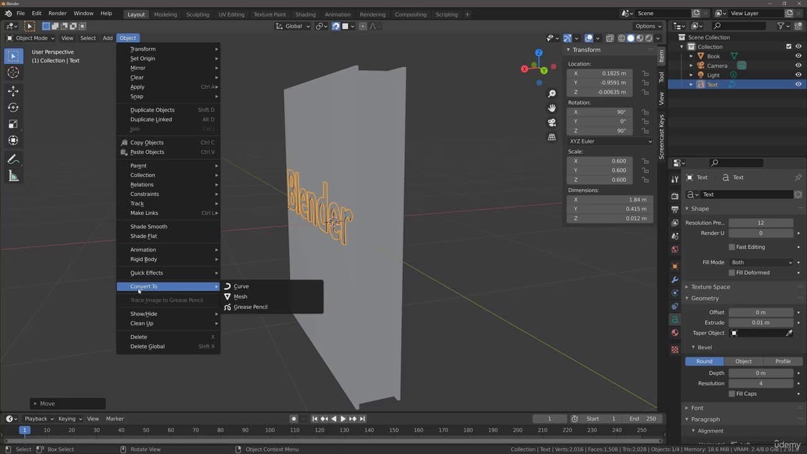Expand the Texture Space panel
The width and height of the screenshot is (807, 454).
point(711,287)
